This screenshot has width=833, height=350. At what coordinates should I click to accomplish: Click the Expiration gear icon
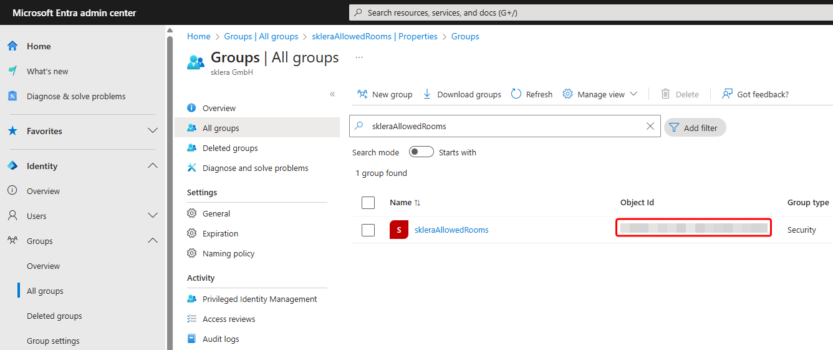tap(192, 233)
